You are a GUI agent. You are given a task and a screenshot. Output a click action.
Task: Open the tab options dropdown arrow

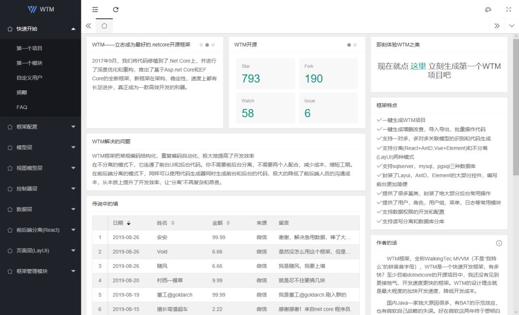(511, 26)
